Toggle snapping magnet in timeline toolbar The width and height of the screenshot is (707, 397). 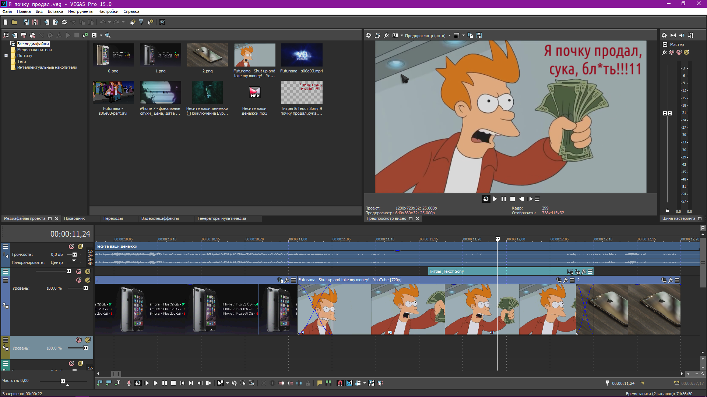340,383
